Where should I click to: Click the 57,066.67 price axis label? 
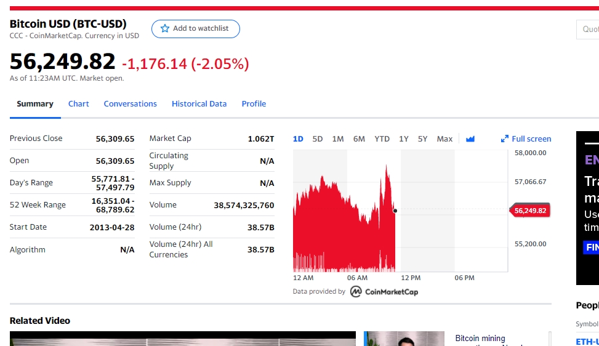pyautogui.click(x=530, y=182)
